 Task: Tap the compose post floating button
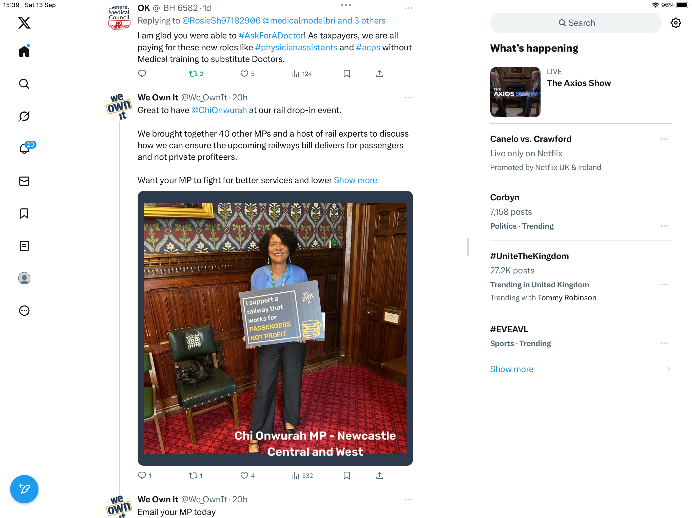(24, 489)
